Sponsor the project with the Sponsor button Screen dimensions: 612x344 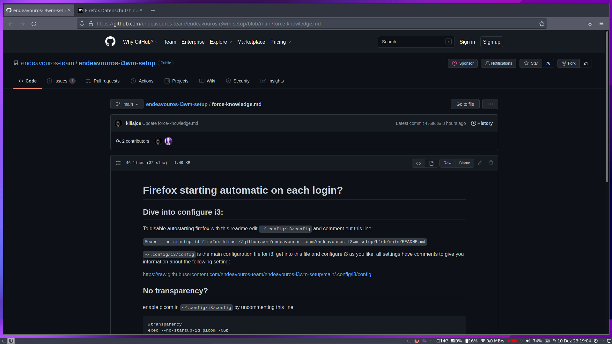tap(463, 63)
